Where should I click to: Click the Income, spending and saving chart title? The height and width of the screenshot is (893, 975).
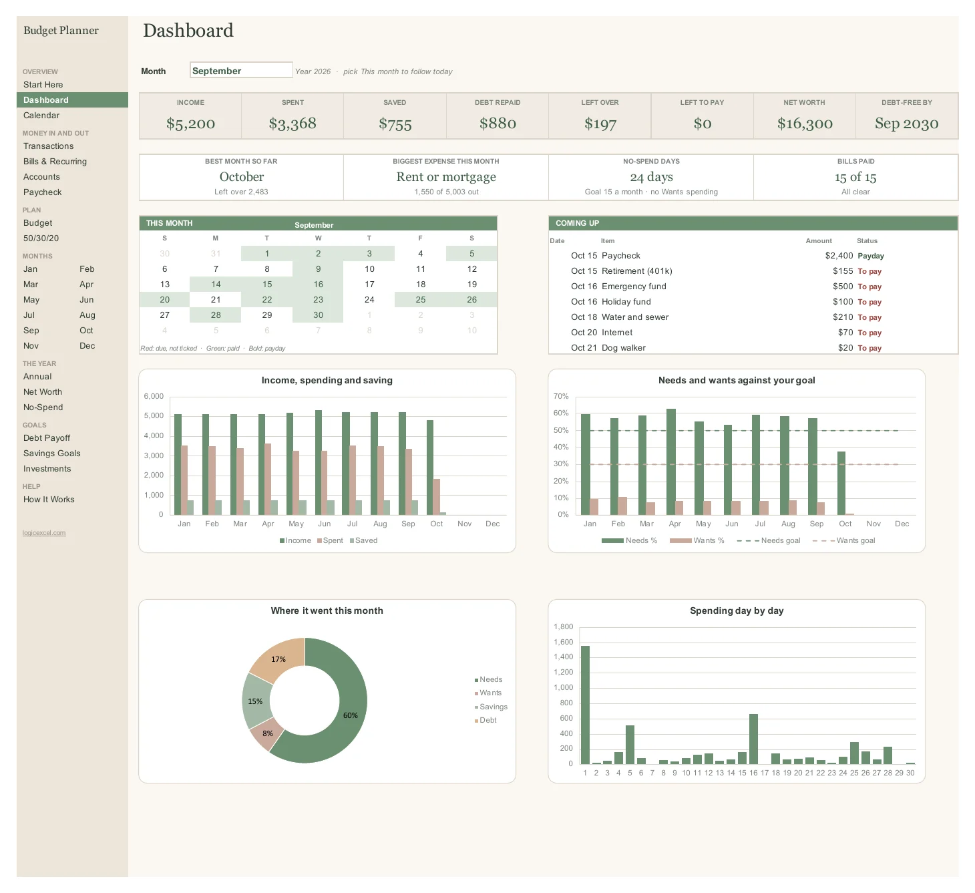click(x=327, y=381)
